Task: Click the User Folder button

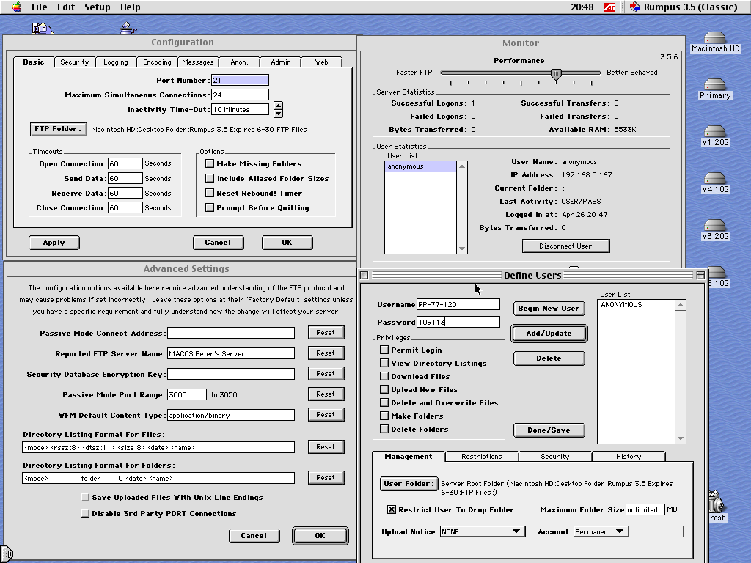Action: 409,484
